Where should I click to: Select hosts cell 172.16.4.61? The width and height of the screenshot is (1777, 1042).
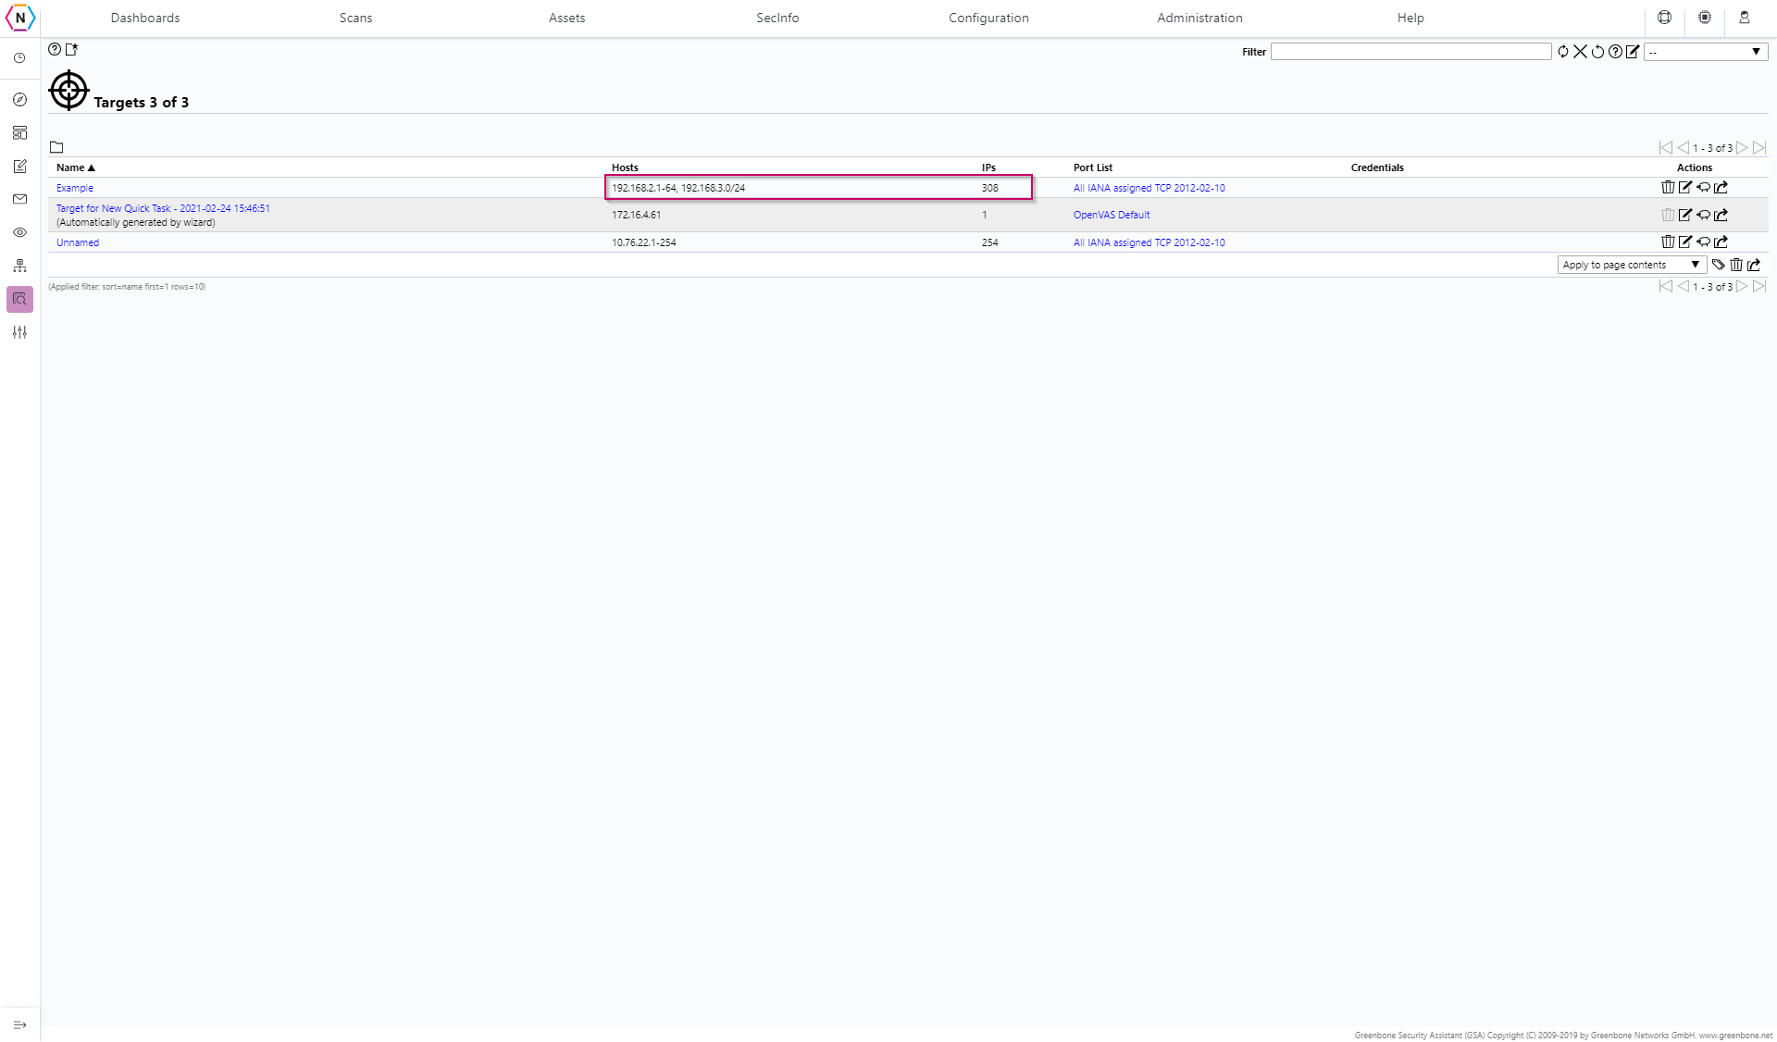[637, 215]
